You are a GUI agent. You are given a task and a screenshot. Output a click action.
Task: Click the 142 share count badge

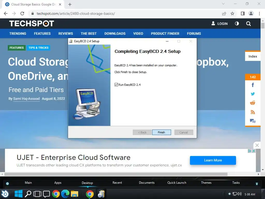tap(253, 77)
